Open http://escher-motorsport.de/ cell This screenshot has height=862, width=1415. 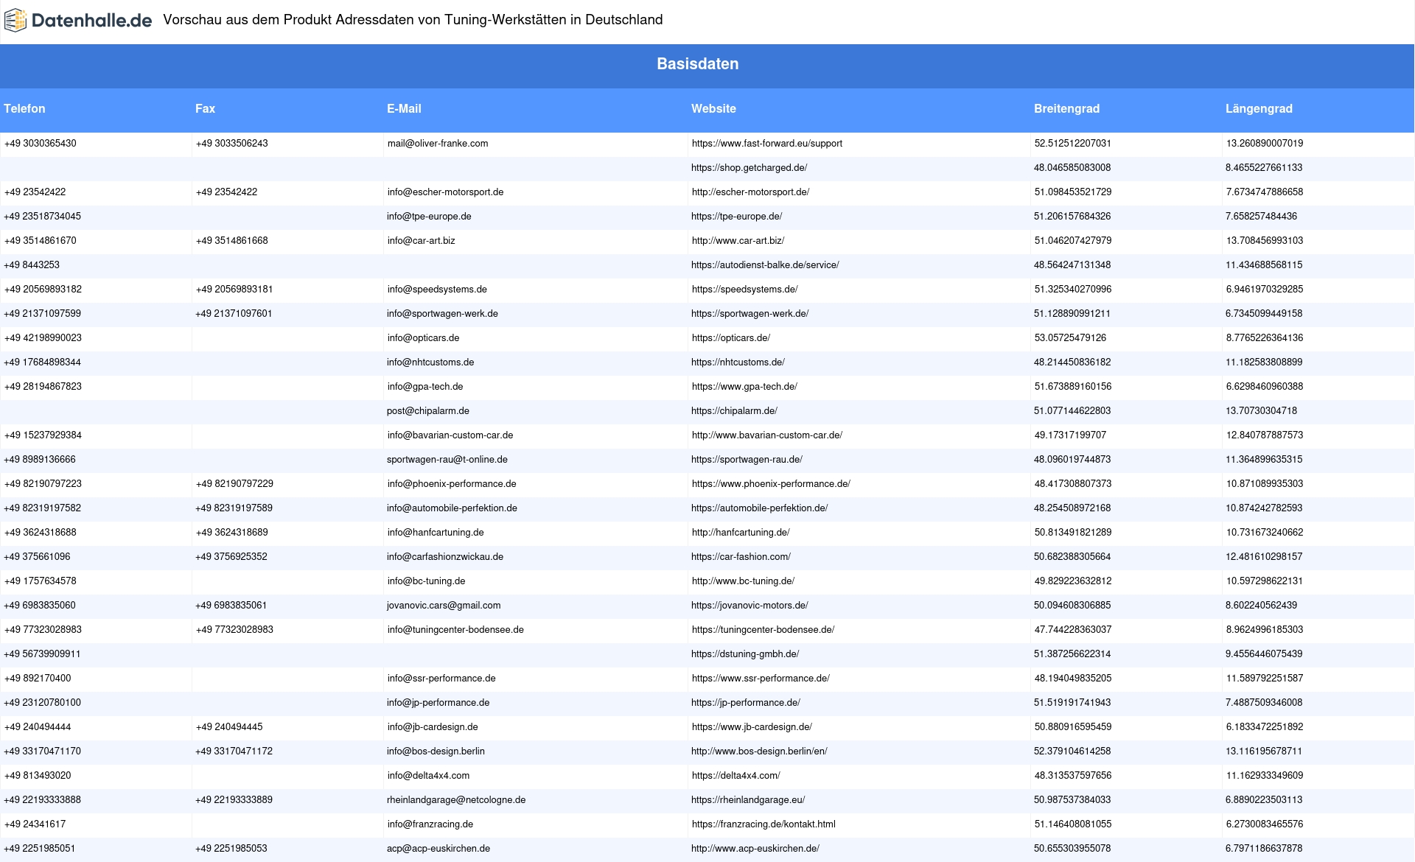(x=750, y=192)
